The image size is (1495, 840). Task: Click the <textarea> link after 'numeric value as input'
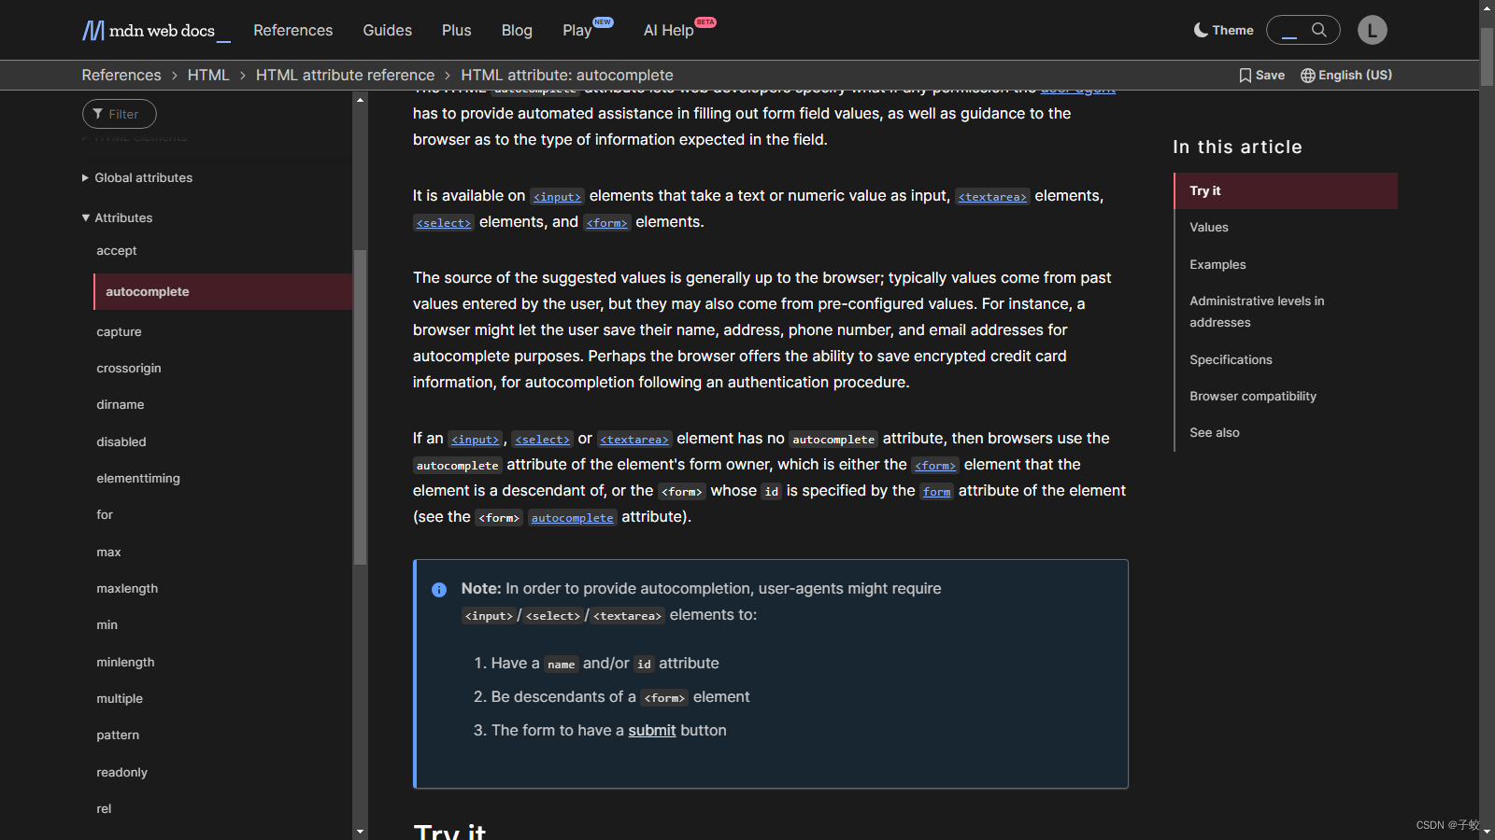point(992,196)
